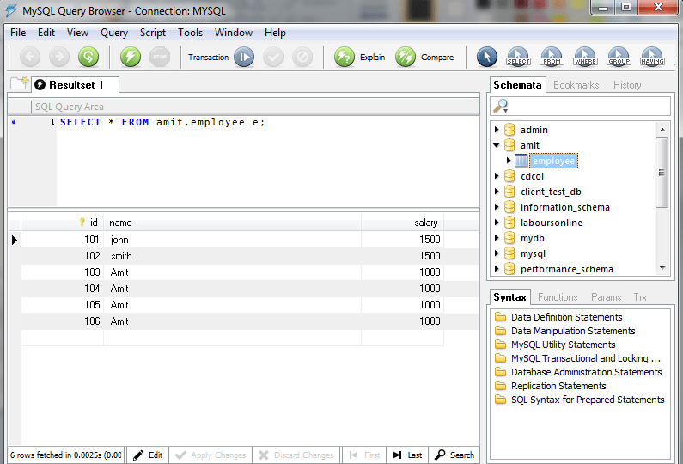Select the GROUP clause tool

(619, 57)
